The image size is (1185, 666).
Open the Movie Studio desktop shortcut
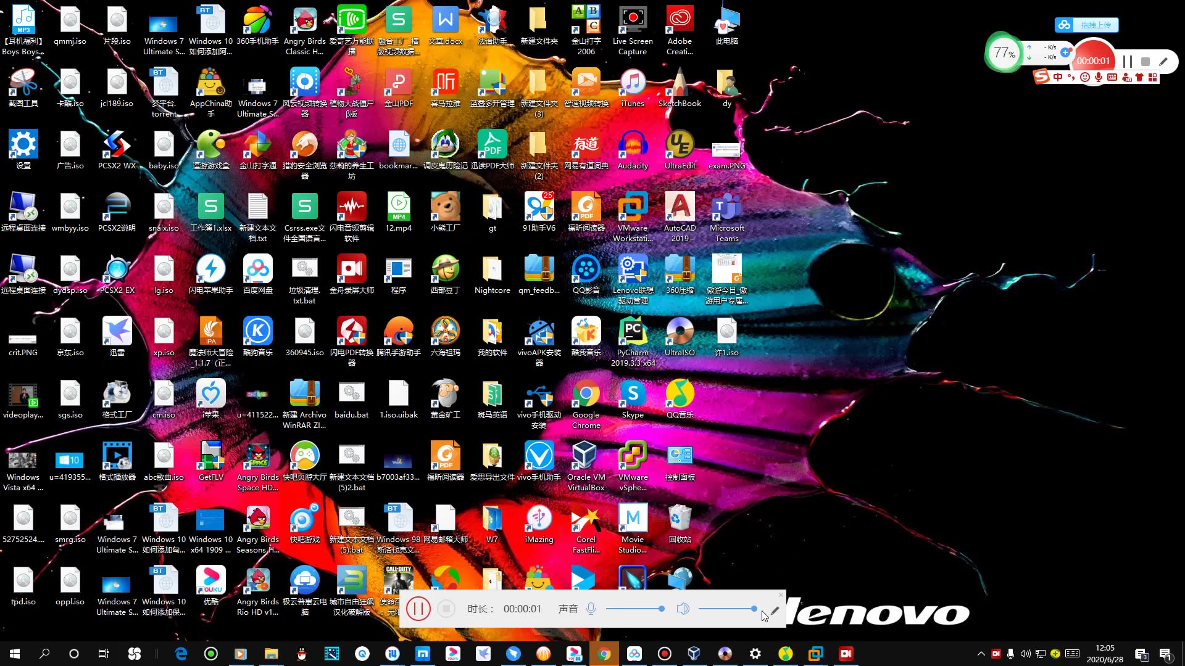coord(633,528)
